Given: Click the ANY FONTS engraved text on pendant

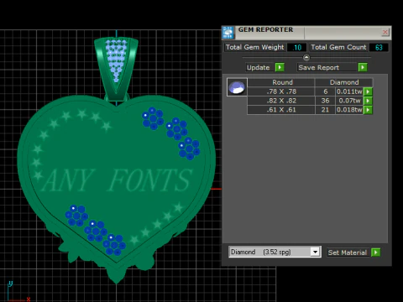Looking at the screenshot, I should pos(117,180).
